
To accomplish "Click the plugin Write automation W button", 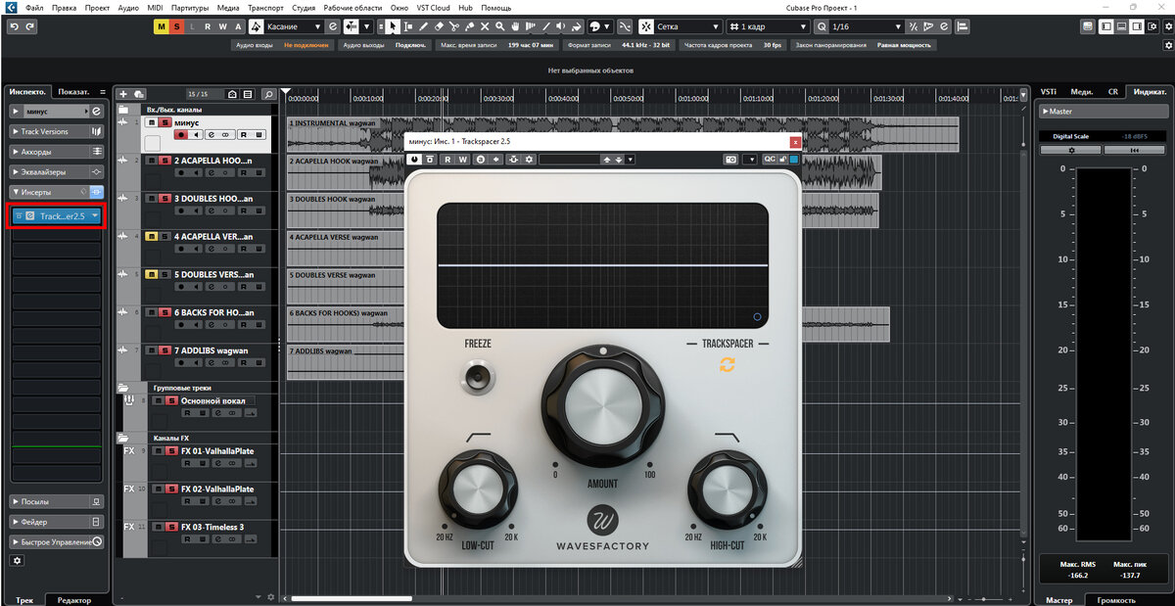I will click(462, 160).
